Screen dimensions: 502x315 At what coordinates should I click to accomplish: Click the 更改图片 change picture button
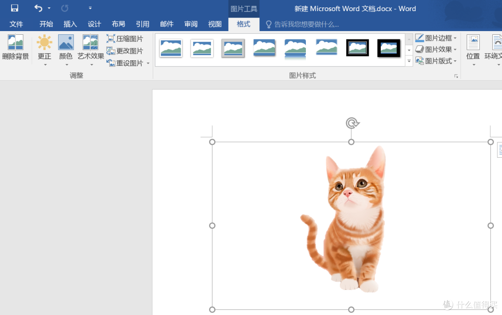pos(125,51)
